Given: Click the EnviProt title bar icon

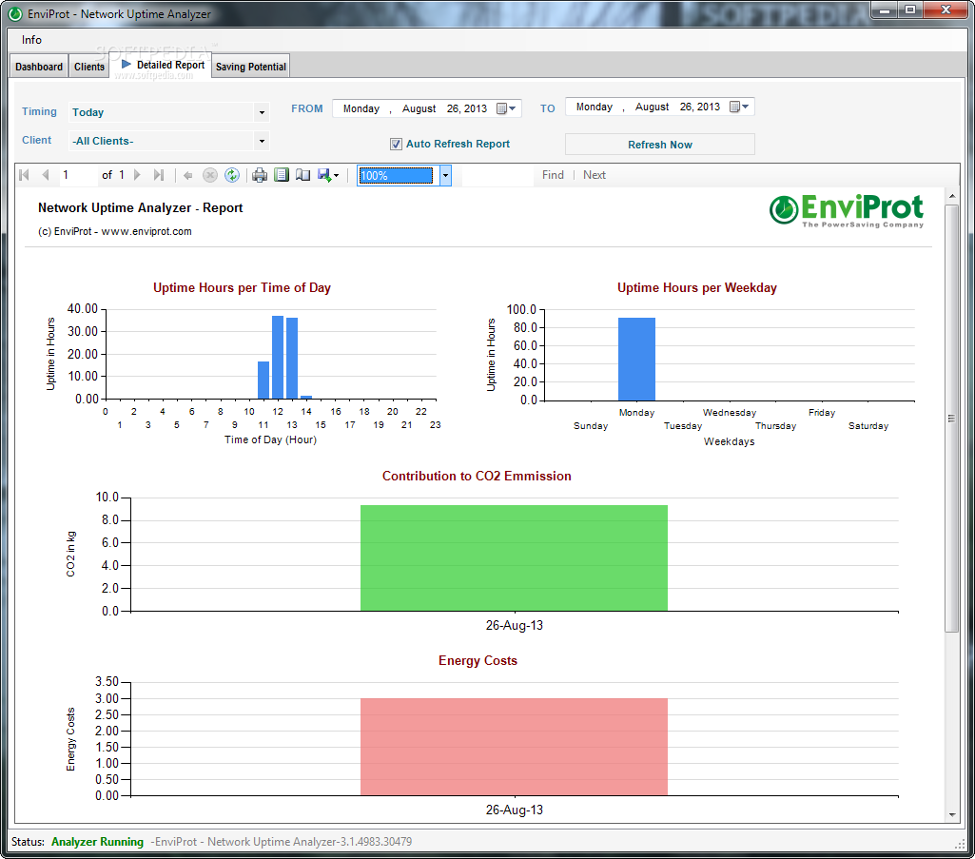Looking at the screenshot, I should (x=15, y=13).
